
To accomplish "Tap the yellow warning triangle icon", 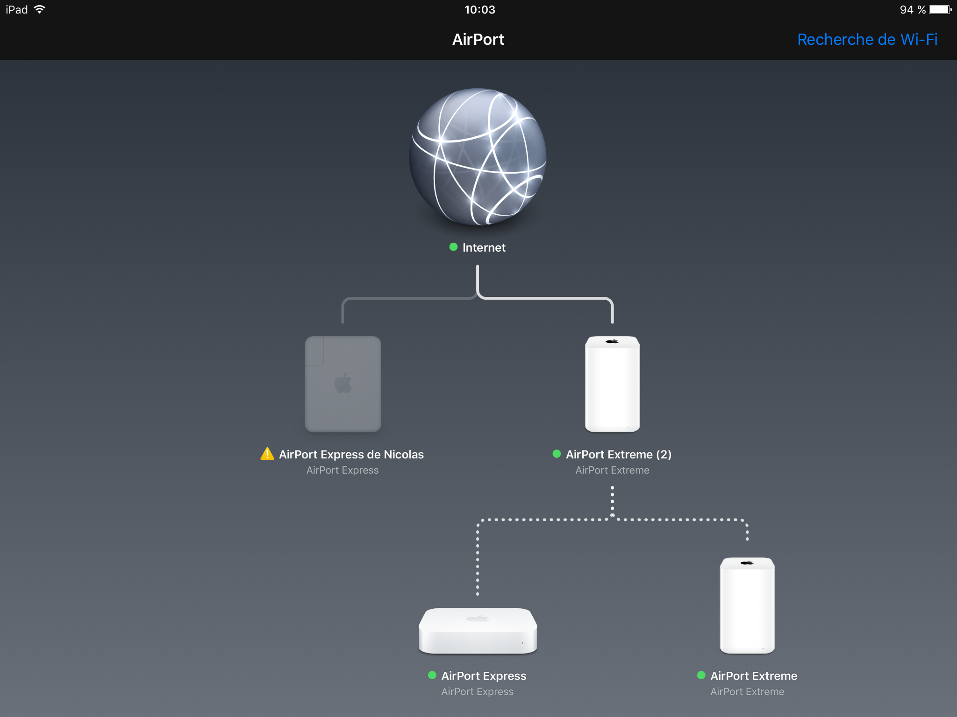I will tap(267, 454).
